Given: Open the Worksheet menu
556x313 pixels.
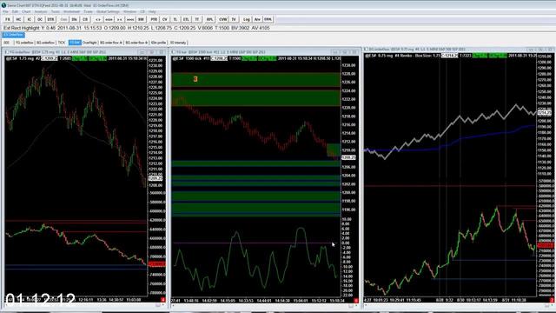Looking at the screenshot, I should pos(71,11).
